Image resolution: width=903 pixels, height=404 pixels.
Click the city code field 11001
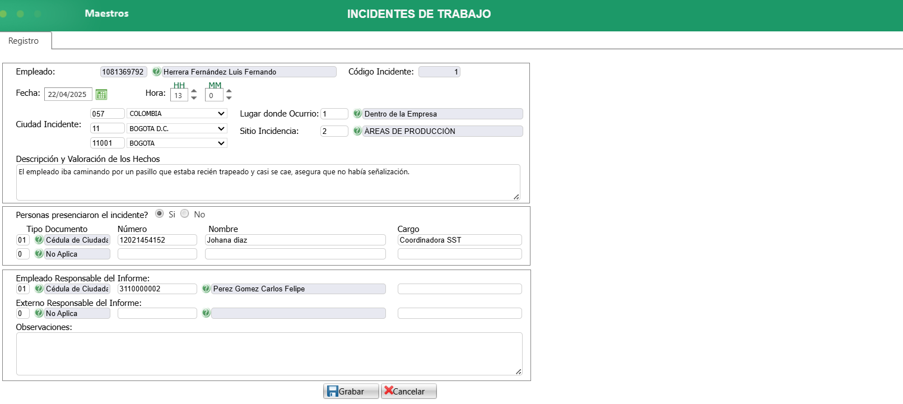108,143
